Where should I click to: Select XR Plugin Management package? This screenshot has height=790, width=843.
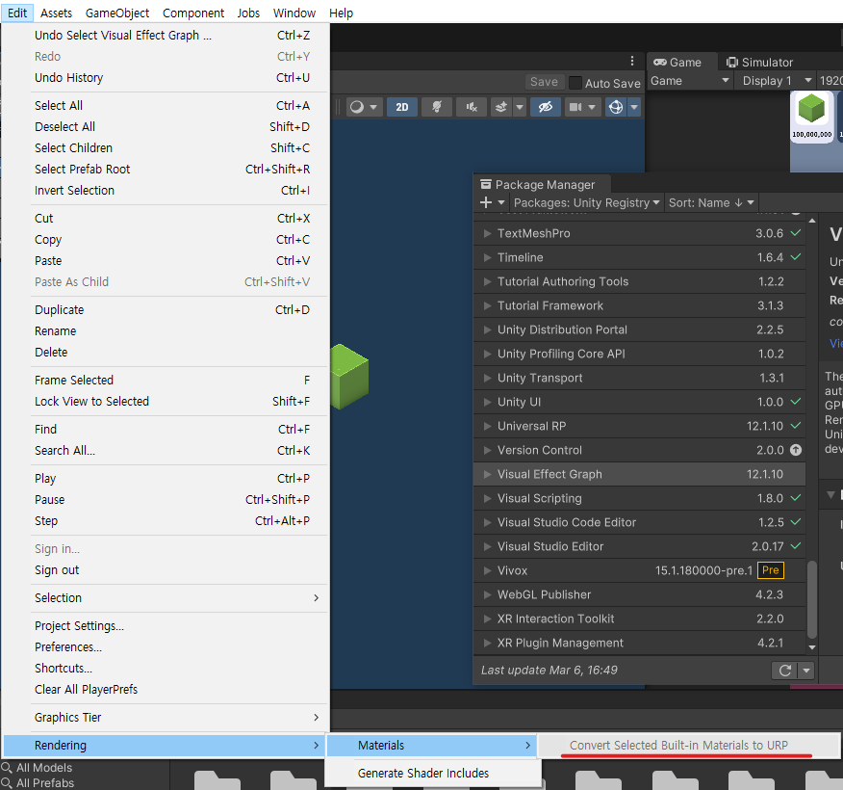pos(639,644)
